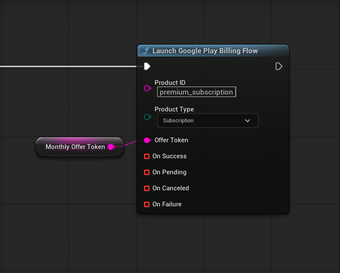Click the Product Type label
Viewport: 340px width, 273px height.
pyautogui.click(x=174, y=109)
